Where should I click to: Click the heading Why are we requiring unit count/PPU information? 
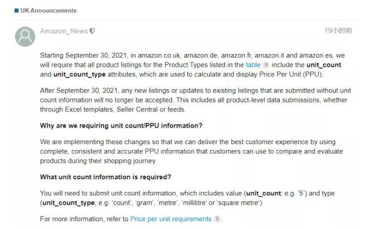(x=121, y=126)
